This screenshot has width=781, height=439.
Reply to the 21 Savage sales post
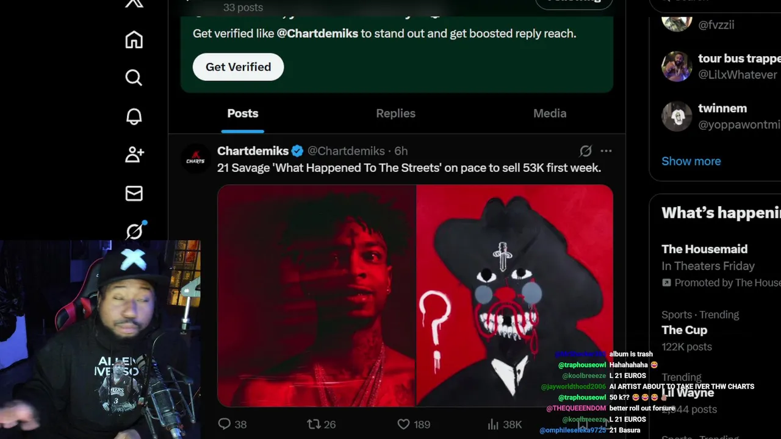(232, 424)
